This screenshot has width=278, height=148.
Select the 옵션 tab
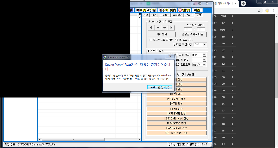[x=198, y=15]
